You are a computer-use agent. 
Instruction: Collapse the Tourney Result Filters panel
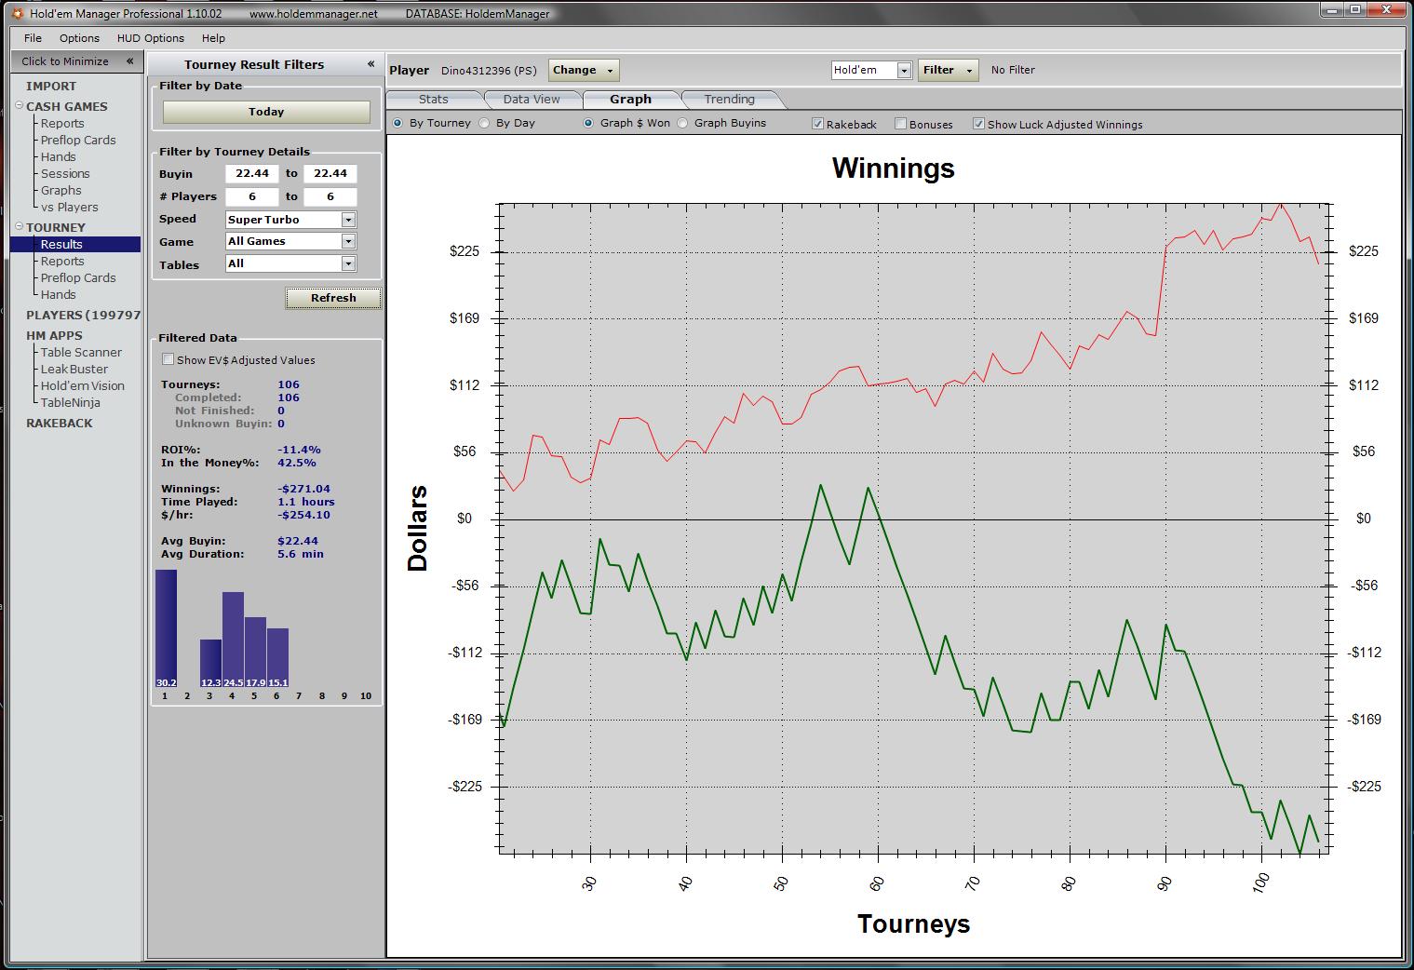point(370,64)
